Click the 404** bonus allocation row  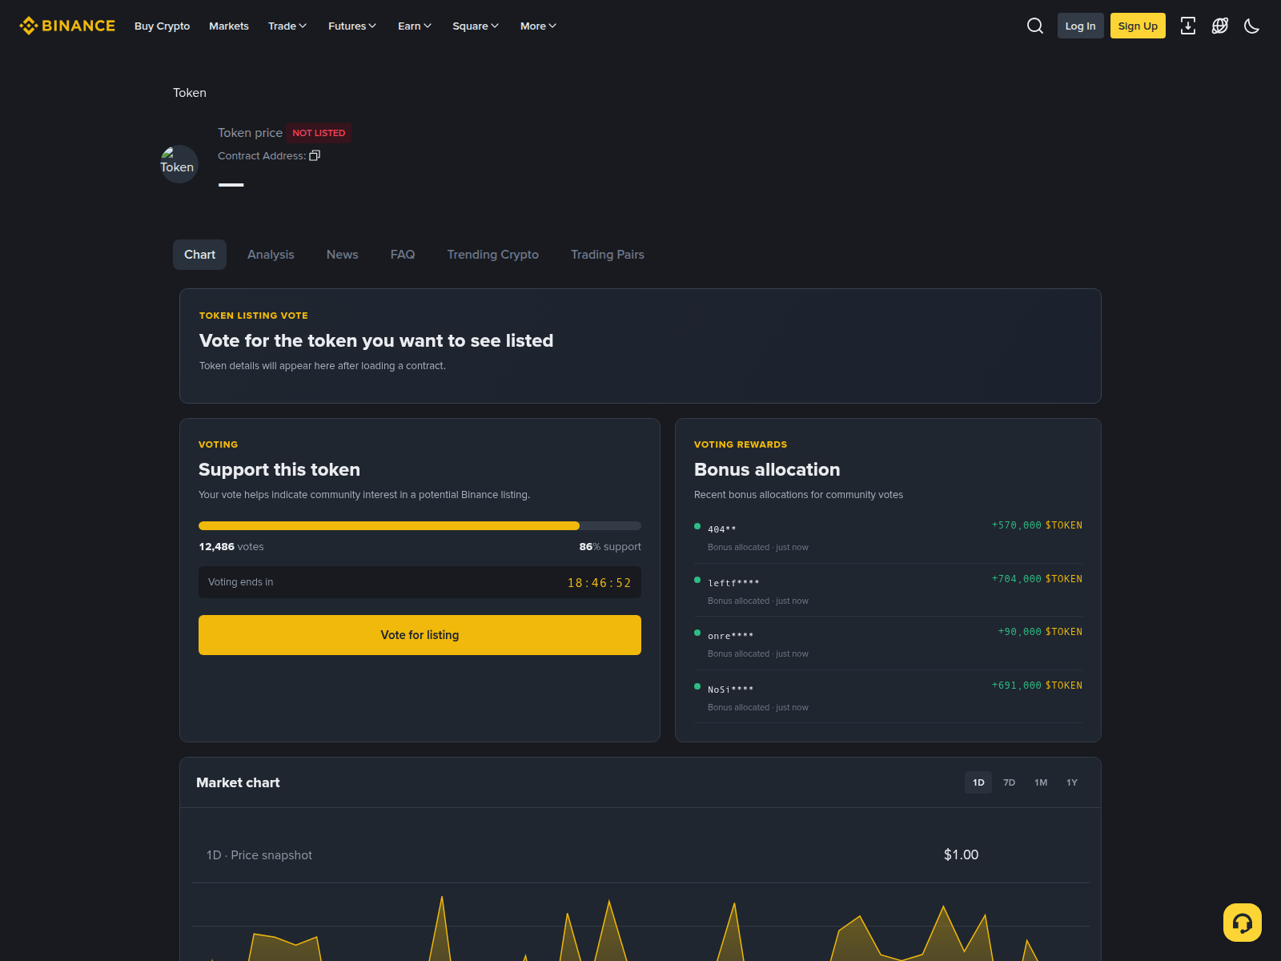click(888, 537)
